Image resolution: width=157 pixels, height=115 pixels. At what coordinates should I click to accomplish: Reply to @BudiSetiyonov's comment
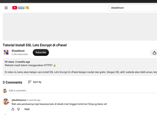(x=27, y=109)
